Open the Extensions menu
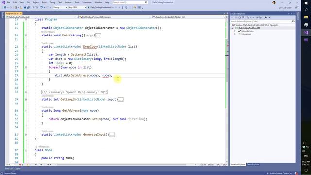This screenshot has width=311, height=175. (x=87, y=2)
